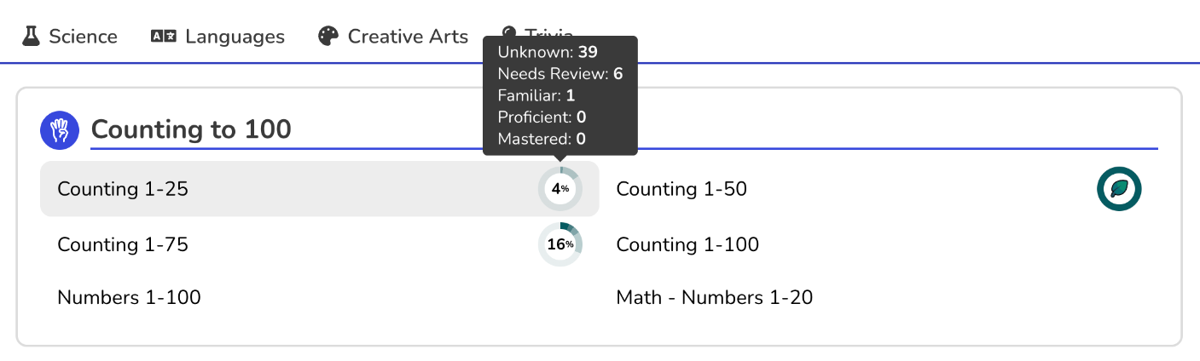Open the Languages tab label
The image size is (1200, 361).
[x=235, y=37]
